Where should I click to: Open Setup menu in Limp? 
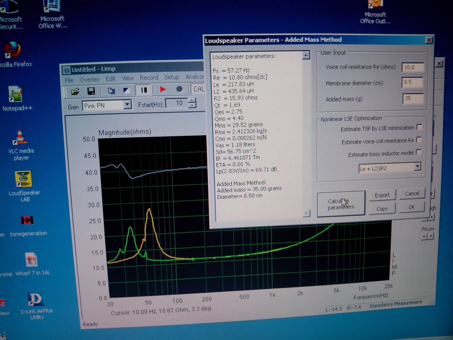click(172, 77)
